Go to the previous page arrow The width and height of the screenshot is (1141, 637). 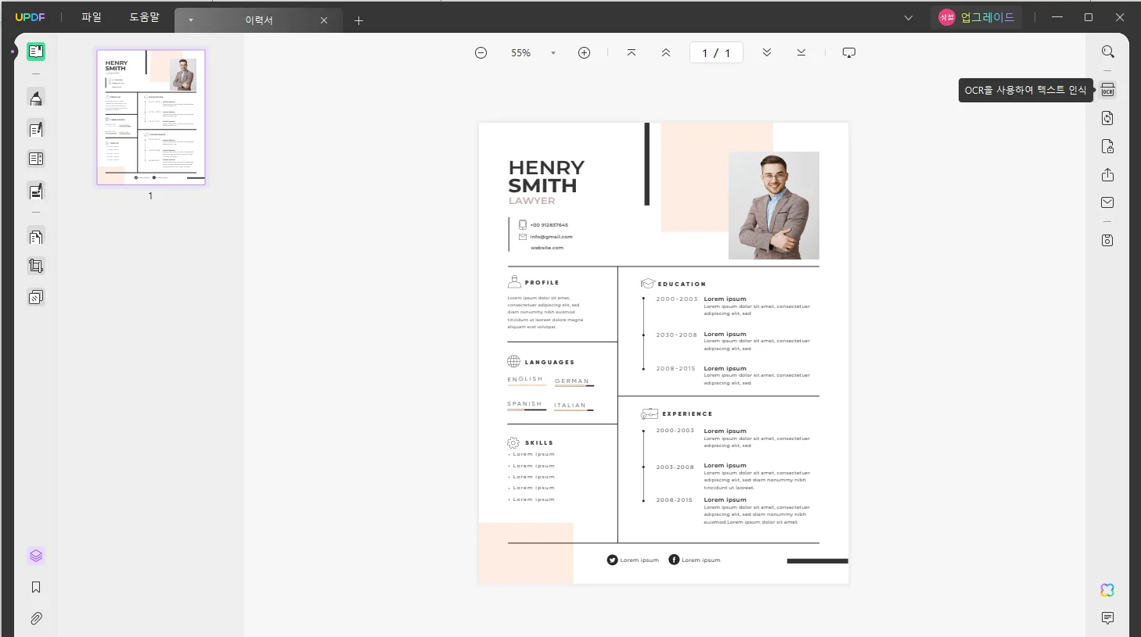[666, 52]
